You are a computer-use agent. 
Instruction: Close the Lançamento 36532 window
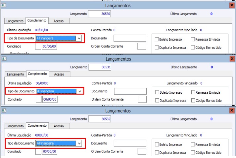tap(232, 111)
